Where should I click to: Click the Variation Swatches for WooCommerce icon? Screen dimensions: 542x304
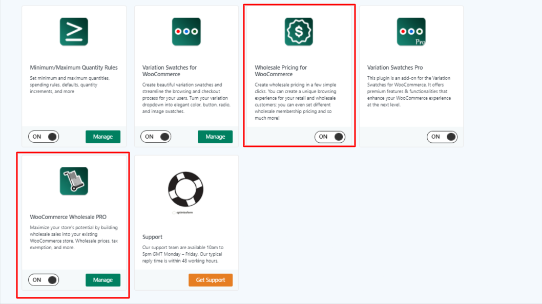(x=186, y=32)
